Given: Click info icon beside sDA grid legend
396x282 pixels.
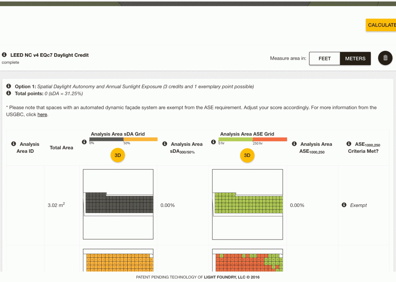Looking at the screenshot, I should (x=84, y=142).
